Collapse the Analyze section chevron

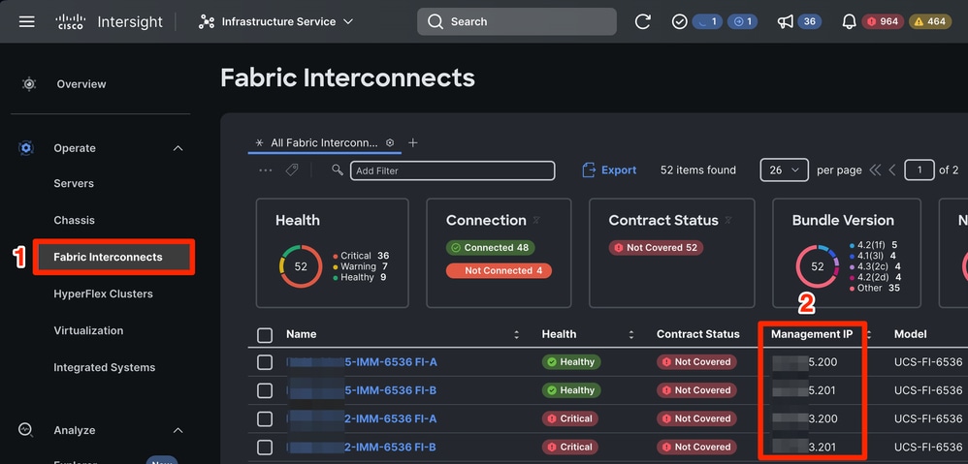[x=177, y=430]
